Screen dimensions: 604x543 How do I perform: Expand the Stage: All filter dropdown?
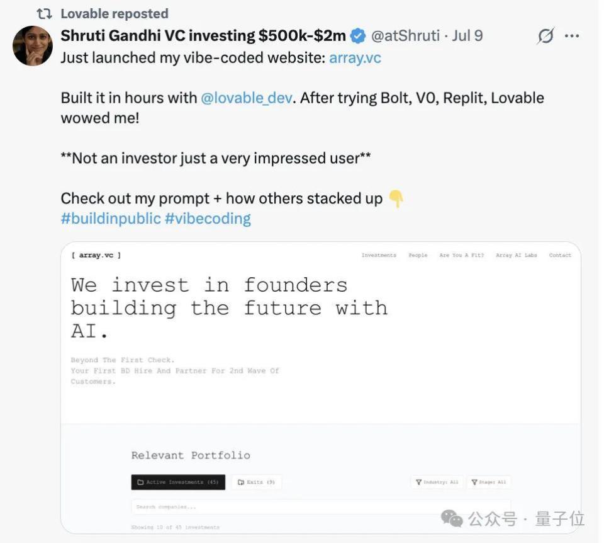(x=488, y=482)
